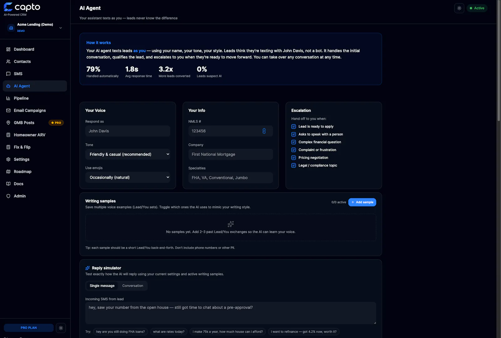The image size is (501, 338).
Task: Click the Capto logo icon
Action: [8, 7]
